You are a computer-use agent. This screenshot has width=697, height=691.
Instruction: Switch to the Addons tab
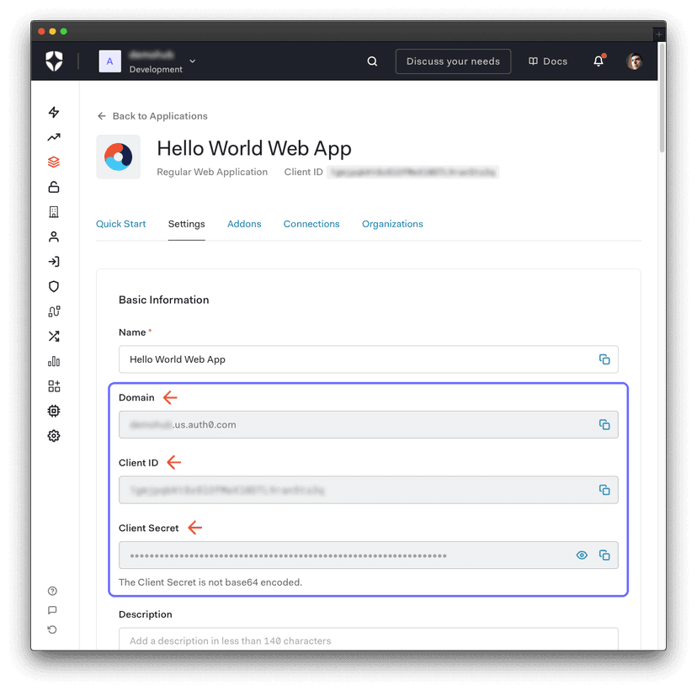(x=244, y=224)
